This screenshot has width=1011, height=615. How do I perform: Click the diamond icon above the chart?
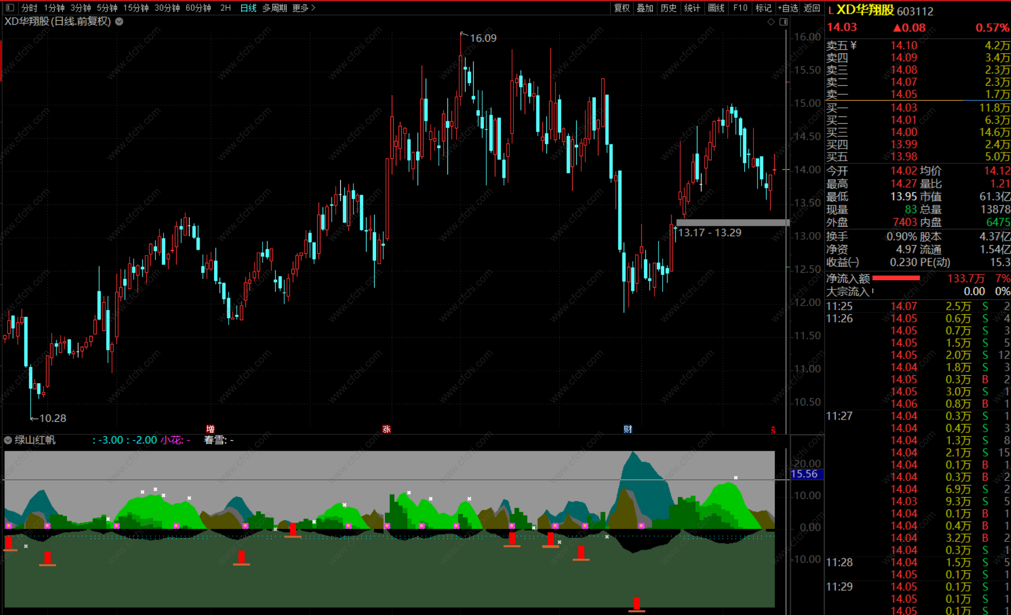[771, 22]
